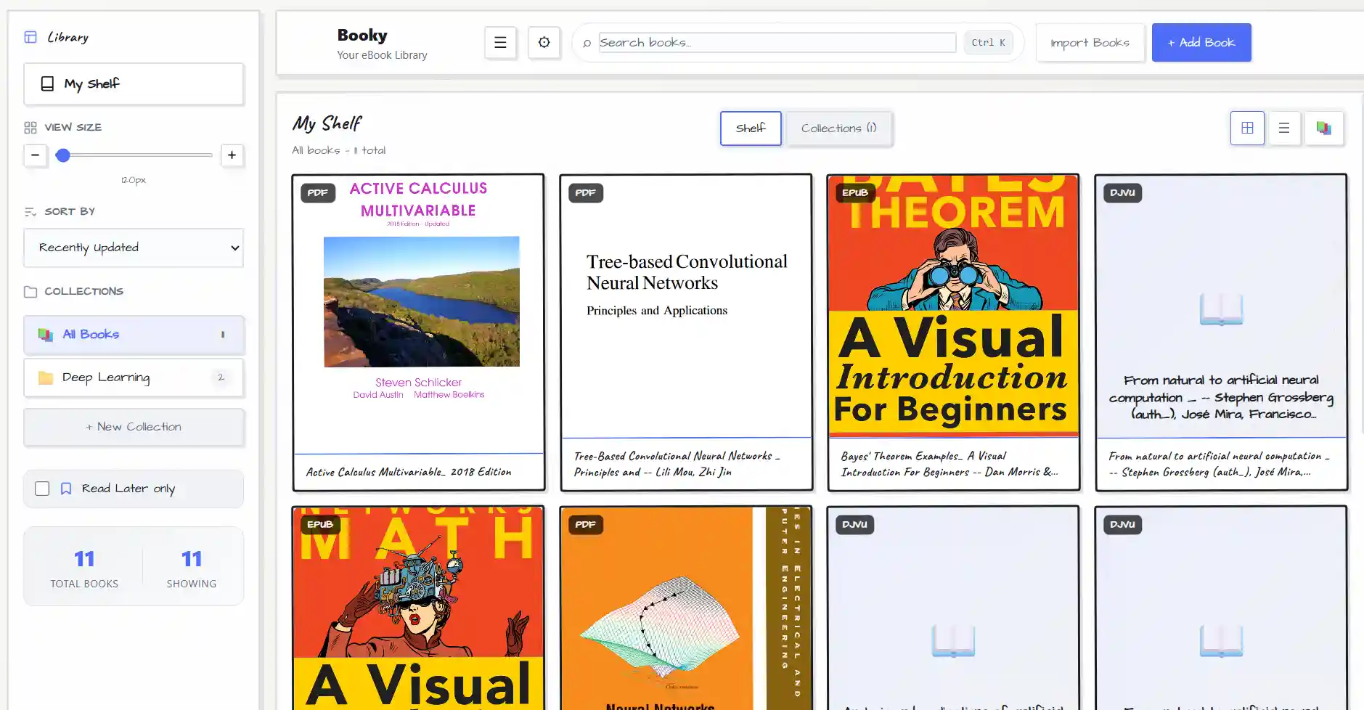Open the MATH Visual EPUB cover
1364x710 pixels.
click(x=419, y=608)
